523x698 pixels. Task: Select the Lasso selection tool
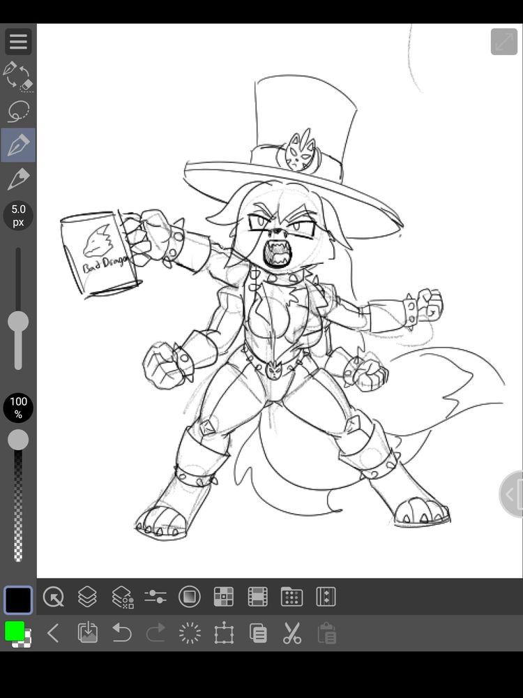(18, 111)
